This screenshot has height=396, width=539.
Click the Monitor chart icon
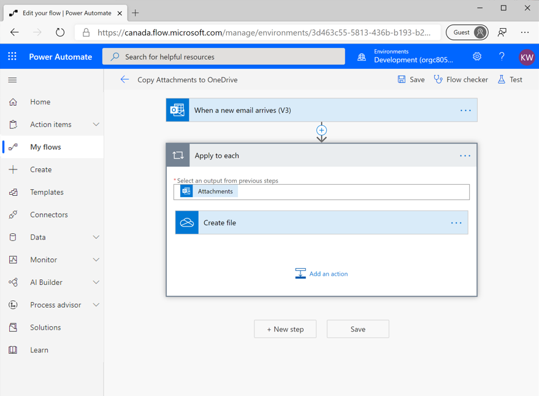[x=13, y=260]
